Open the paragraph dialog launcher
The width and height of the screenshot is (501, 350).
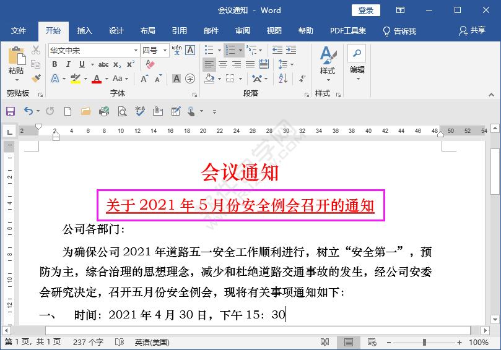307,95
